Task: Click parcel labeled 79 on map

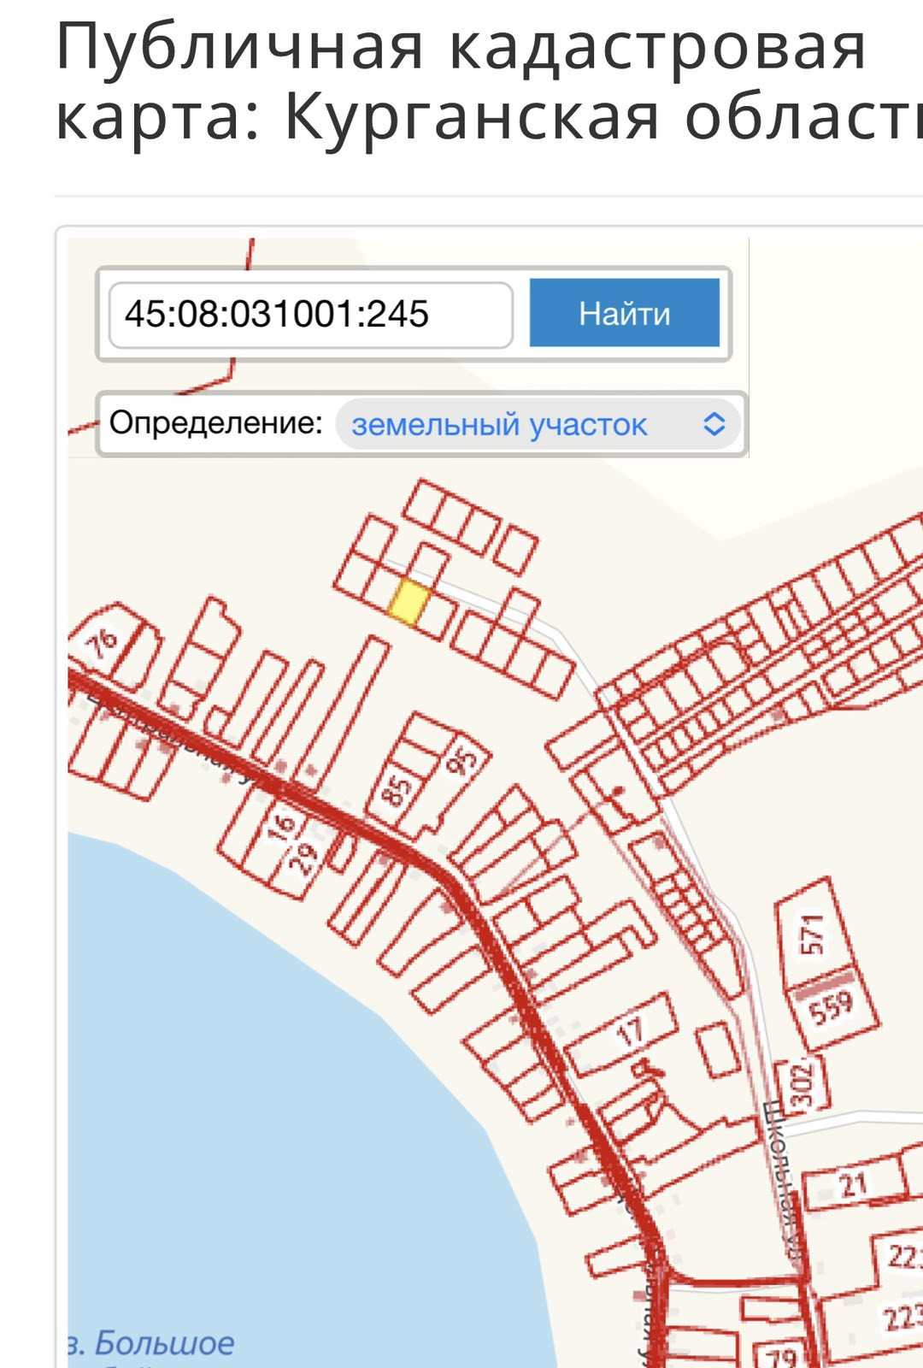Action: (780, 1356)
